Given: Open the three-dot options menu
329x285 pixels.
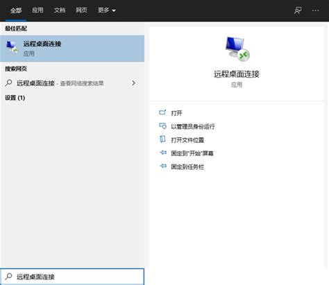Looking at the screenshot, I should (x=316, y=10).
